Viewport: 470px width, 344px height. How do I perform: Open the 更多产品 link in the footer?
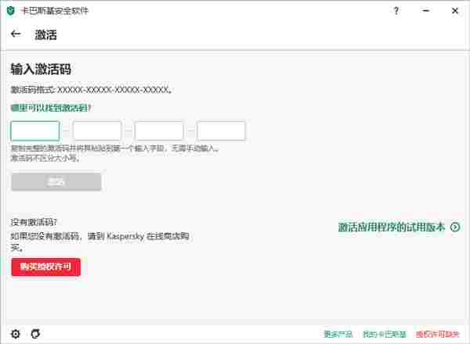[338, 334]
